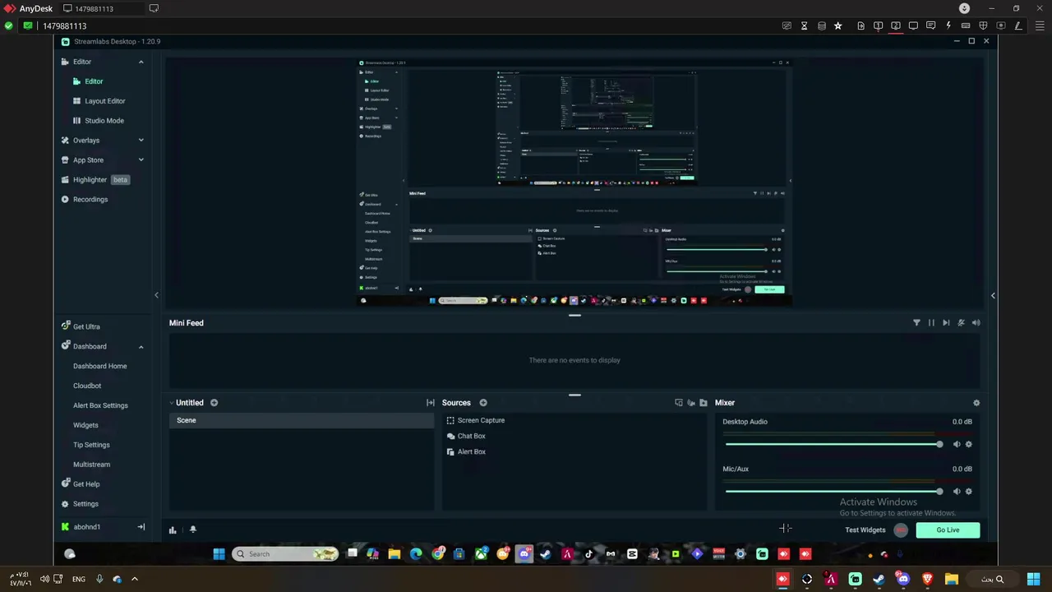Viewport: 1052px width, 592px height.
Task: Open source tool icon right of Sources plus
Action: (678, 403)
